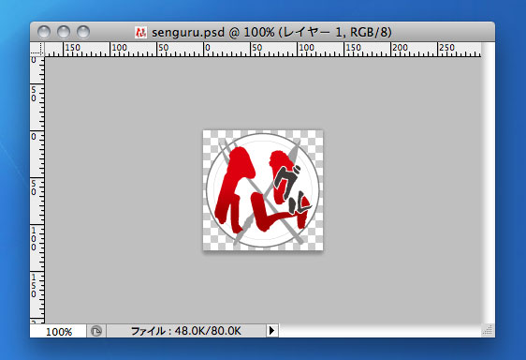
Task: Click the black グル katakana in logo
Action: click(292, 190)
